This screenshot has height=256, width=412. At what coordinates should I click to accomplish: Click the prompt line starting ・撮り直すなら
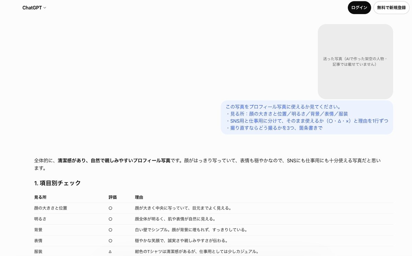click(274, 128)
